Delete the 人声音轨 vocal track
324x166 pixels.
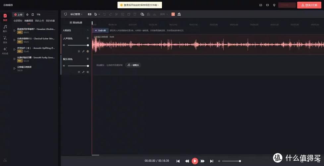(87, 38)
